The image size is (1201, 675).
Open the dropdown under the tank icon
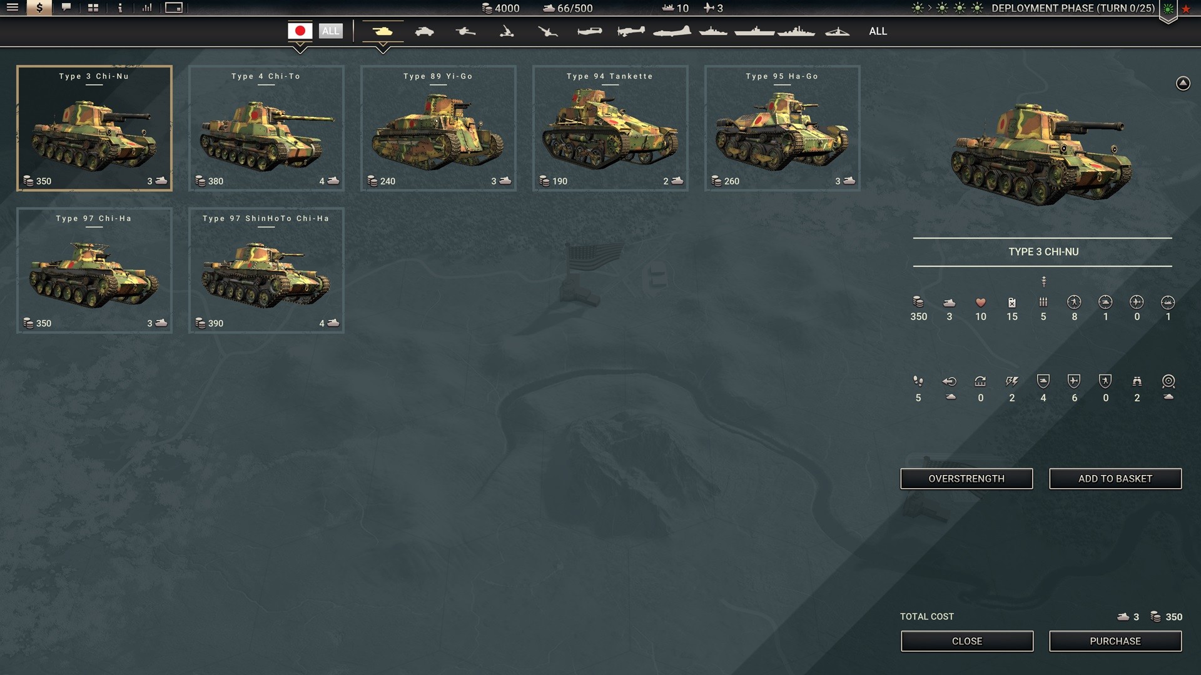383,44
